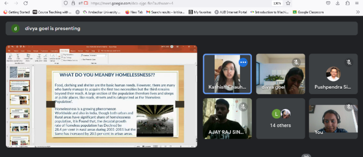Screen dimensions: 363x157
Task: Open the Firefox hamburger application menu
Action: click(357, 3)
